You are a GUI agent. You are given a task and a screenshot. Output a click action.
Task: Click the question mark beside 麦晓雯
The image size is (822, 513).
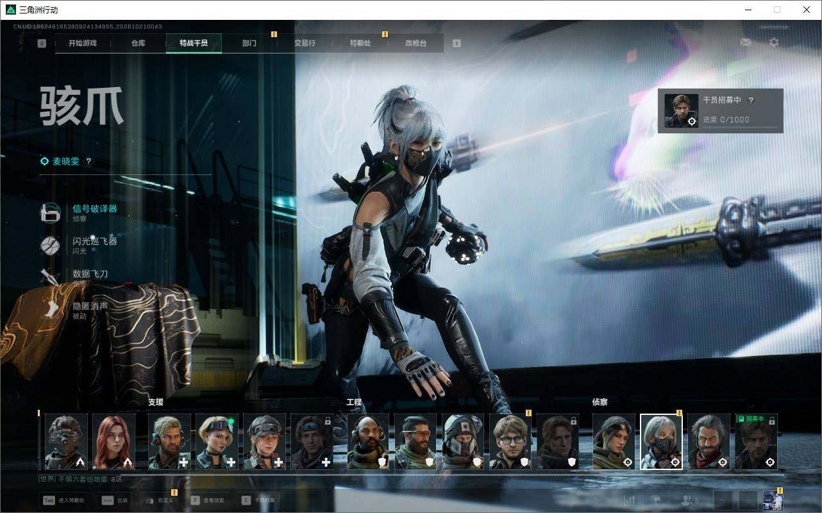click(x=88, y=162)
